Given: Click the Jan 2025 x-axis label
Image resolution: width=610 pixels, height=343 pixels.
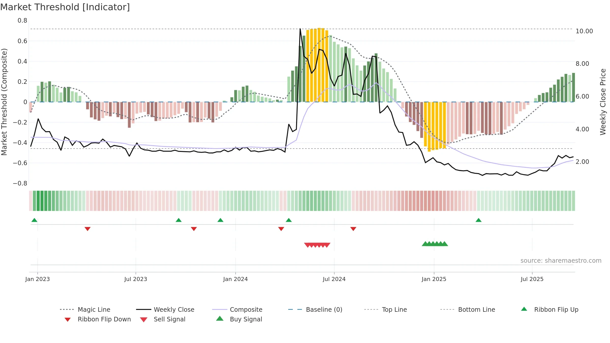Looking at the screenshot, I should coord(434,279).
